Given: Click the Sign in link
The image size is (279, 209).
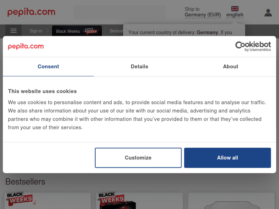Looking at the screenshot, I should coord(36,31).
